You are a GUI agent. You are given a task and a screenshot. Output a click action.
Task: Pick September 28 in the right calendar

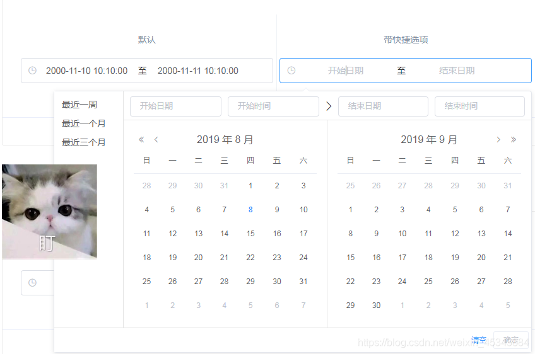click(508, 281)
